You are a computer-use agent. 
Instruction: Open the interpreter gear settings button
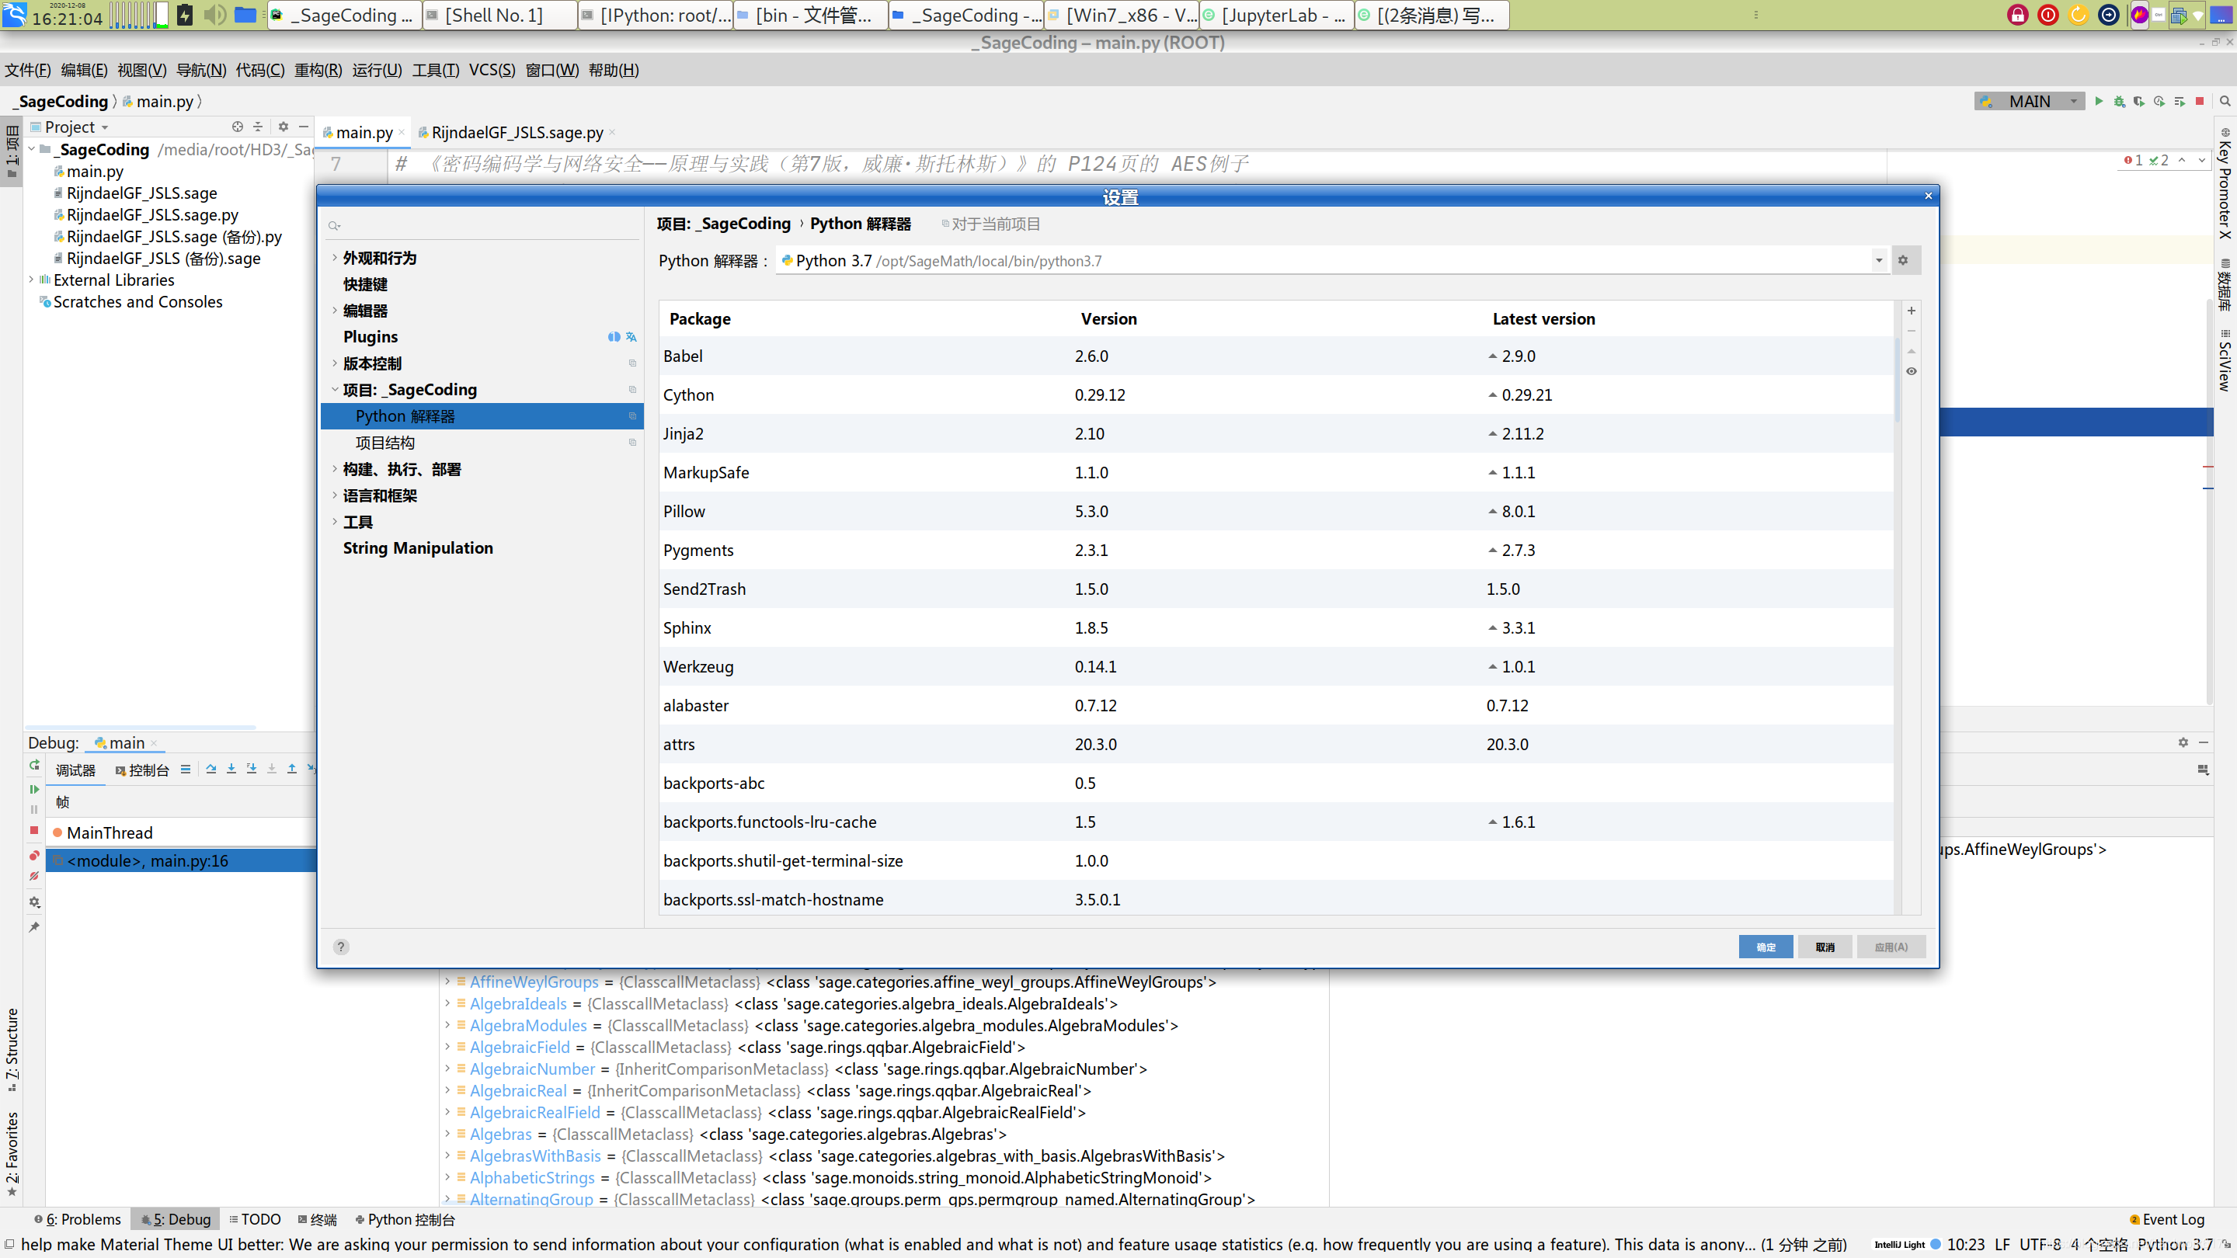coord(1903,260)
